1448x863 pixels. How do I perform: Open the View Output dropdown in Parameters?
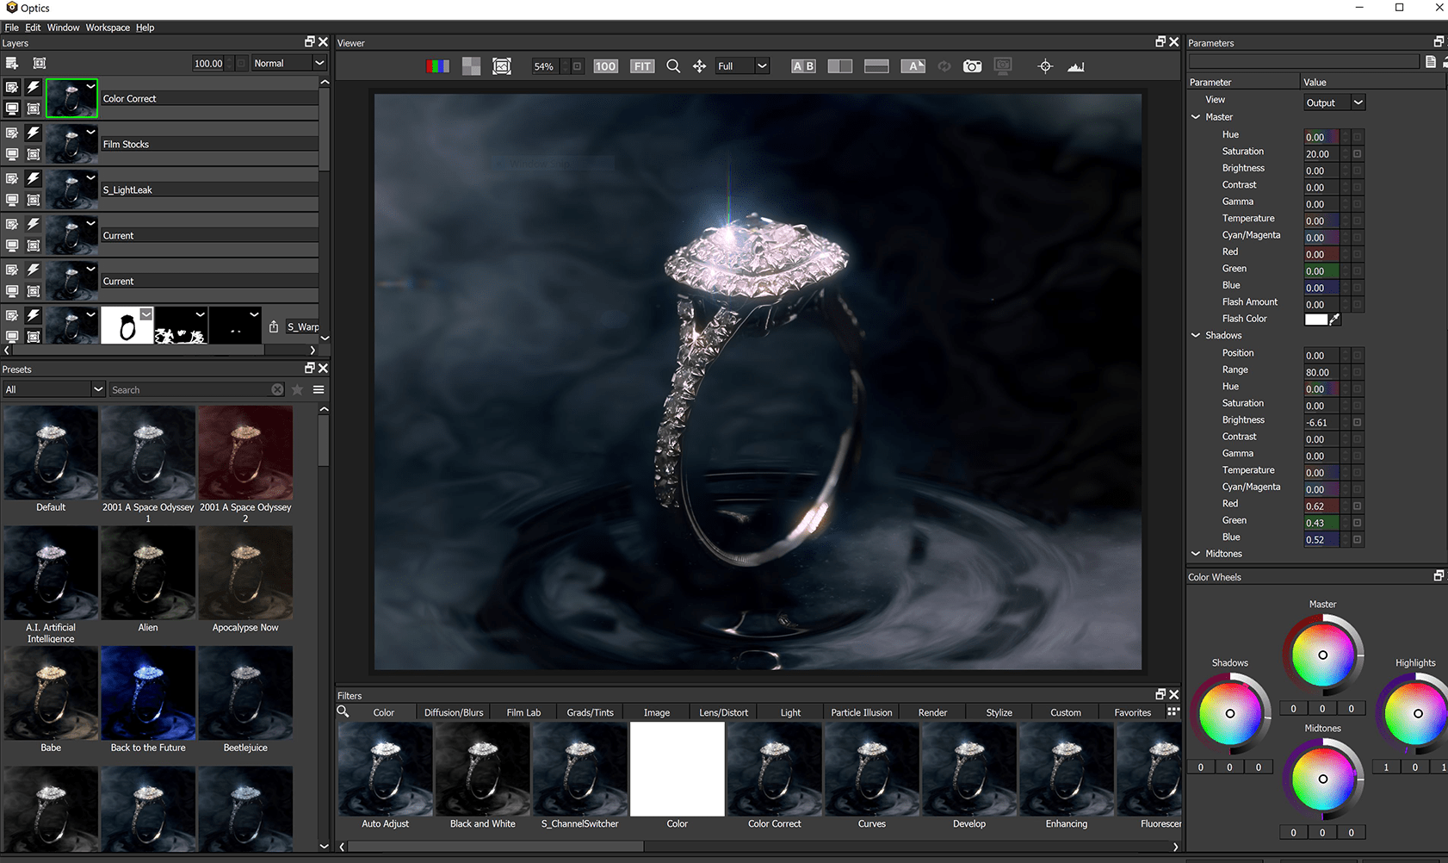coord(1333,102)
